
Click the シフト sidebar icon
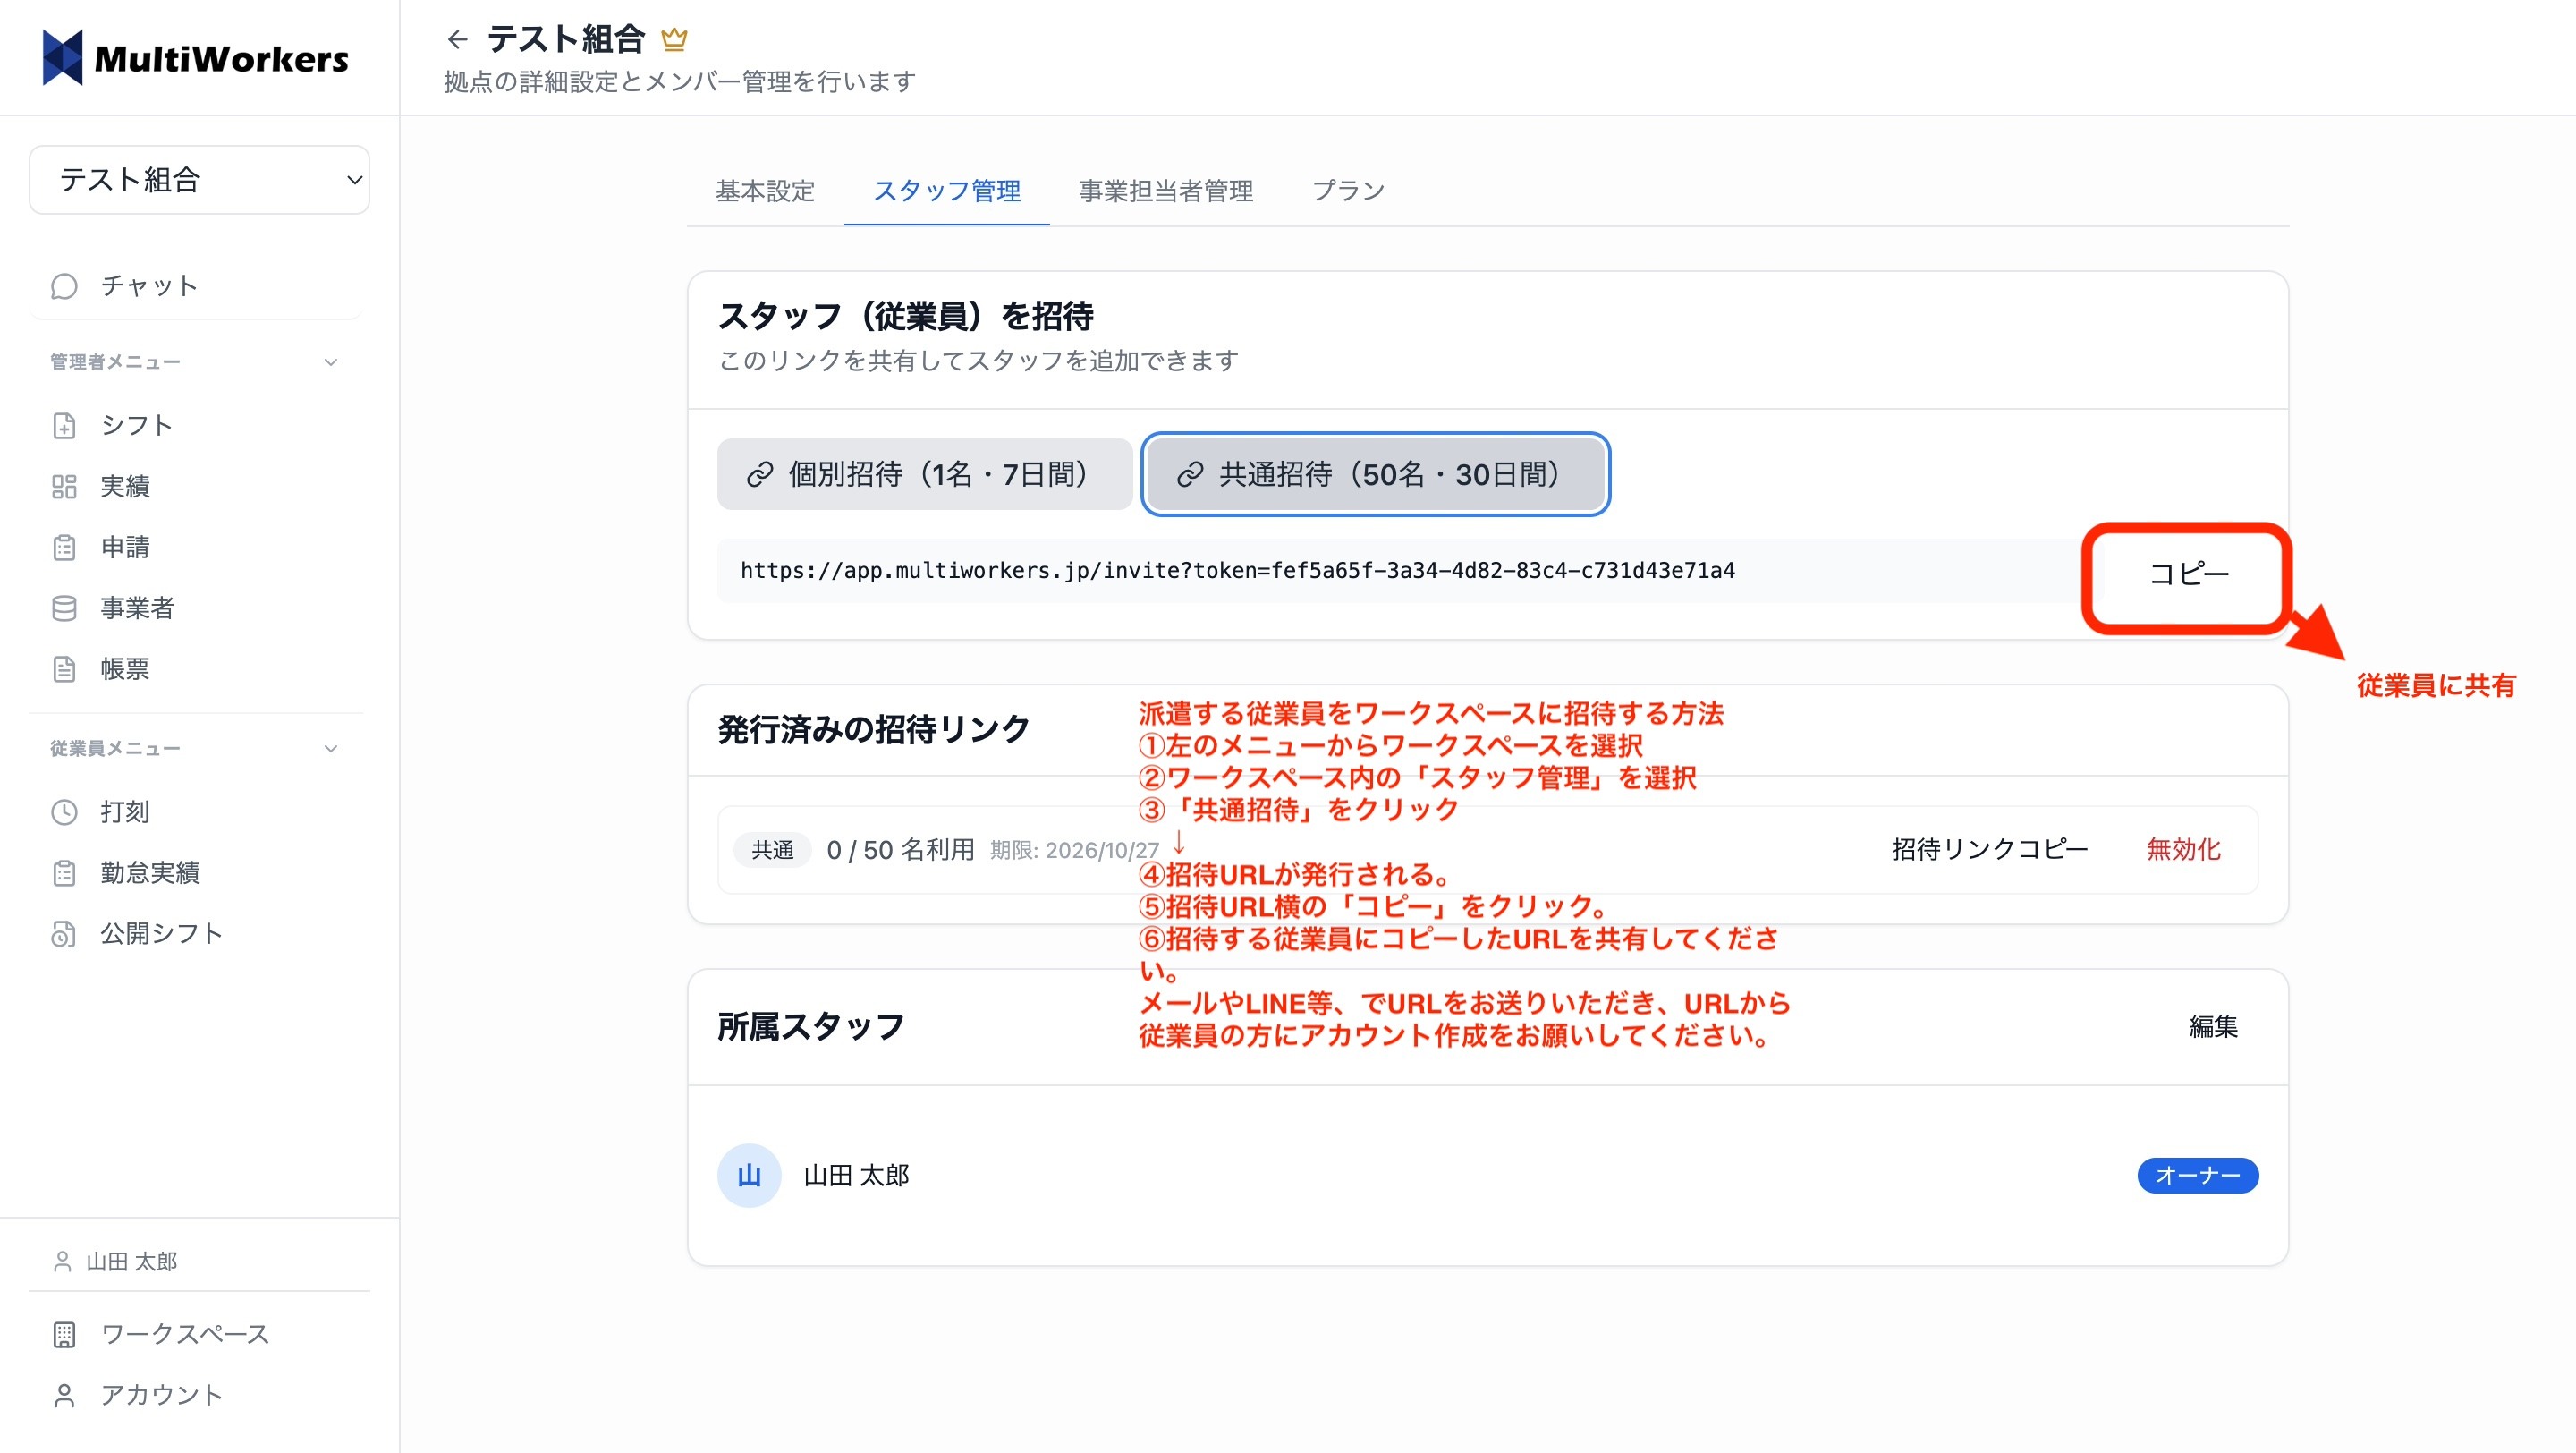pos(64,425)
